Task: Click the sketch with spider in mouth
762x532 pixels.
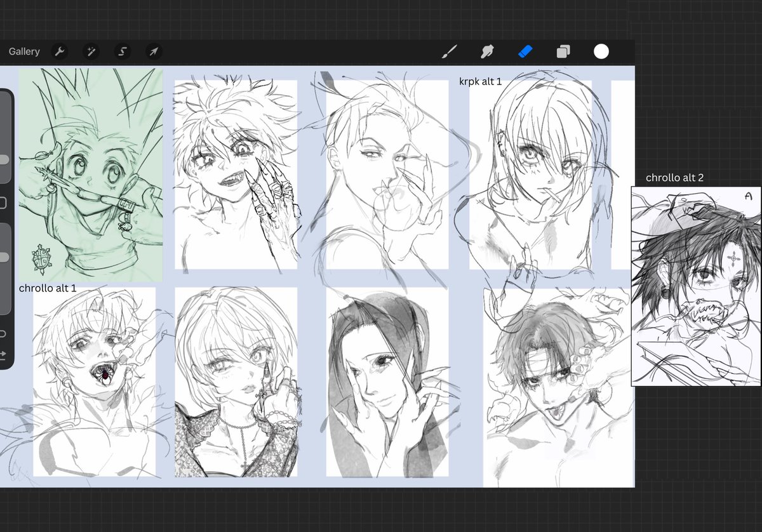Action: [x=94, y=381]
